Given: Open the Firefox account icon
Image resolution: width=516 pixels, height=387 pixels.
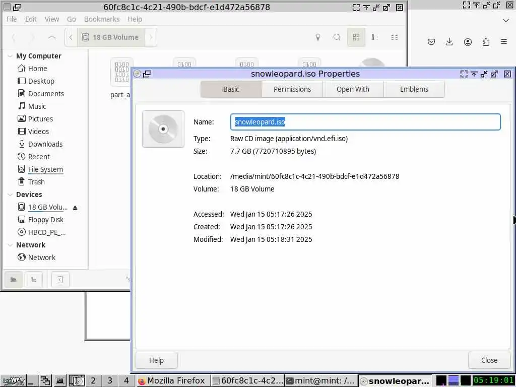Looking at the screenshot, I should 468,42.
